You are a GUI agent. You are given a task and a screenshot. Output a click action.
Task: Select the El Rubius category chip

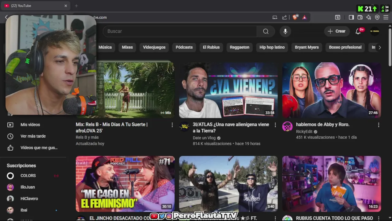pos(211,47)
